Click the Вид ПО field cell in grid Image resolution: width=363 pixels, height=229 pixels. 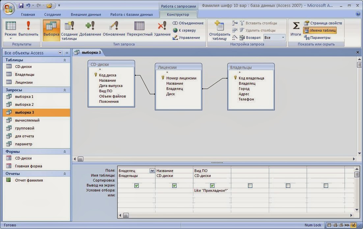[212, 171]
